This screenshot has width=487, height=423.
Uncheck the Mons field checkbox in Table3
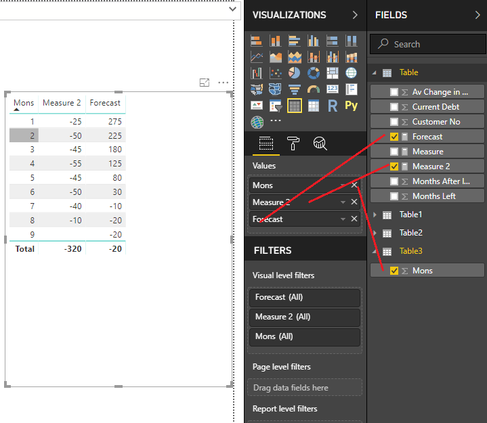394,271
